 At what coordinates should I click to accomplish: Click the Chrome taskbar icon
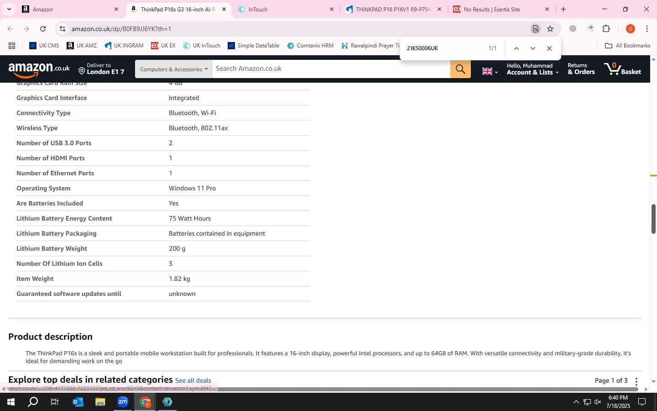point(145,402)
